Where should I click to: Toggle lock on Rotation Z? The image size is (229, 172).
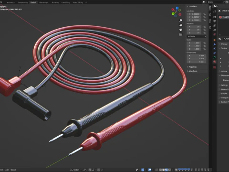click(205, 33)
